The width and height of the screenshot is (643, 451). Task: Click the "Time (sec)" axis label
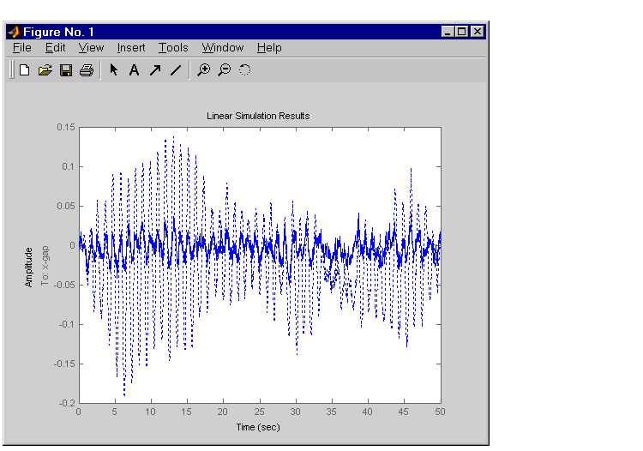tap(258, 427)
